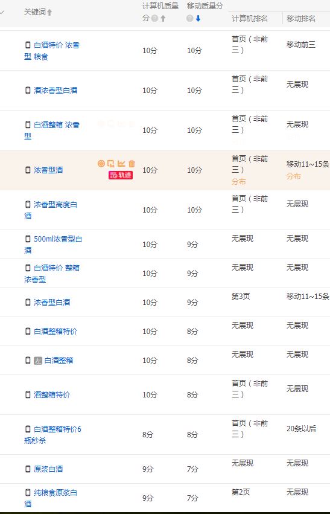Click the 计算机排名 column header
The image size is (330, 514).
(250, 18)
